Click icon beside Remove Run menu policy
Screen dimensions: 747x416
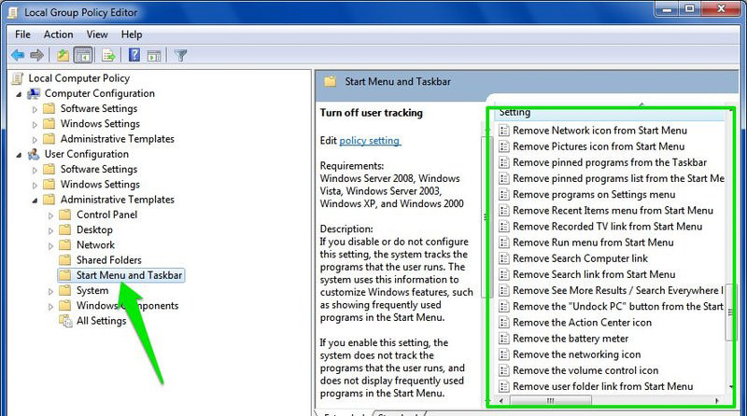point(503,243)
